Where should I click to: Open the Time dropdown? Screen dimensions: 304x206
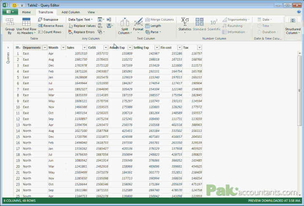[265, 26]
